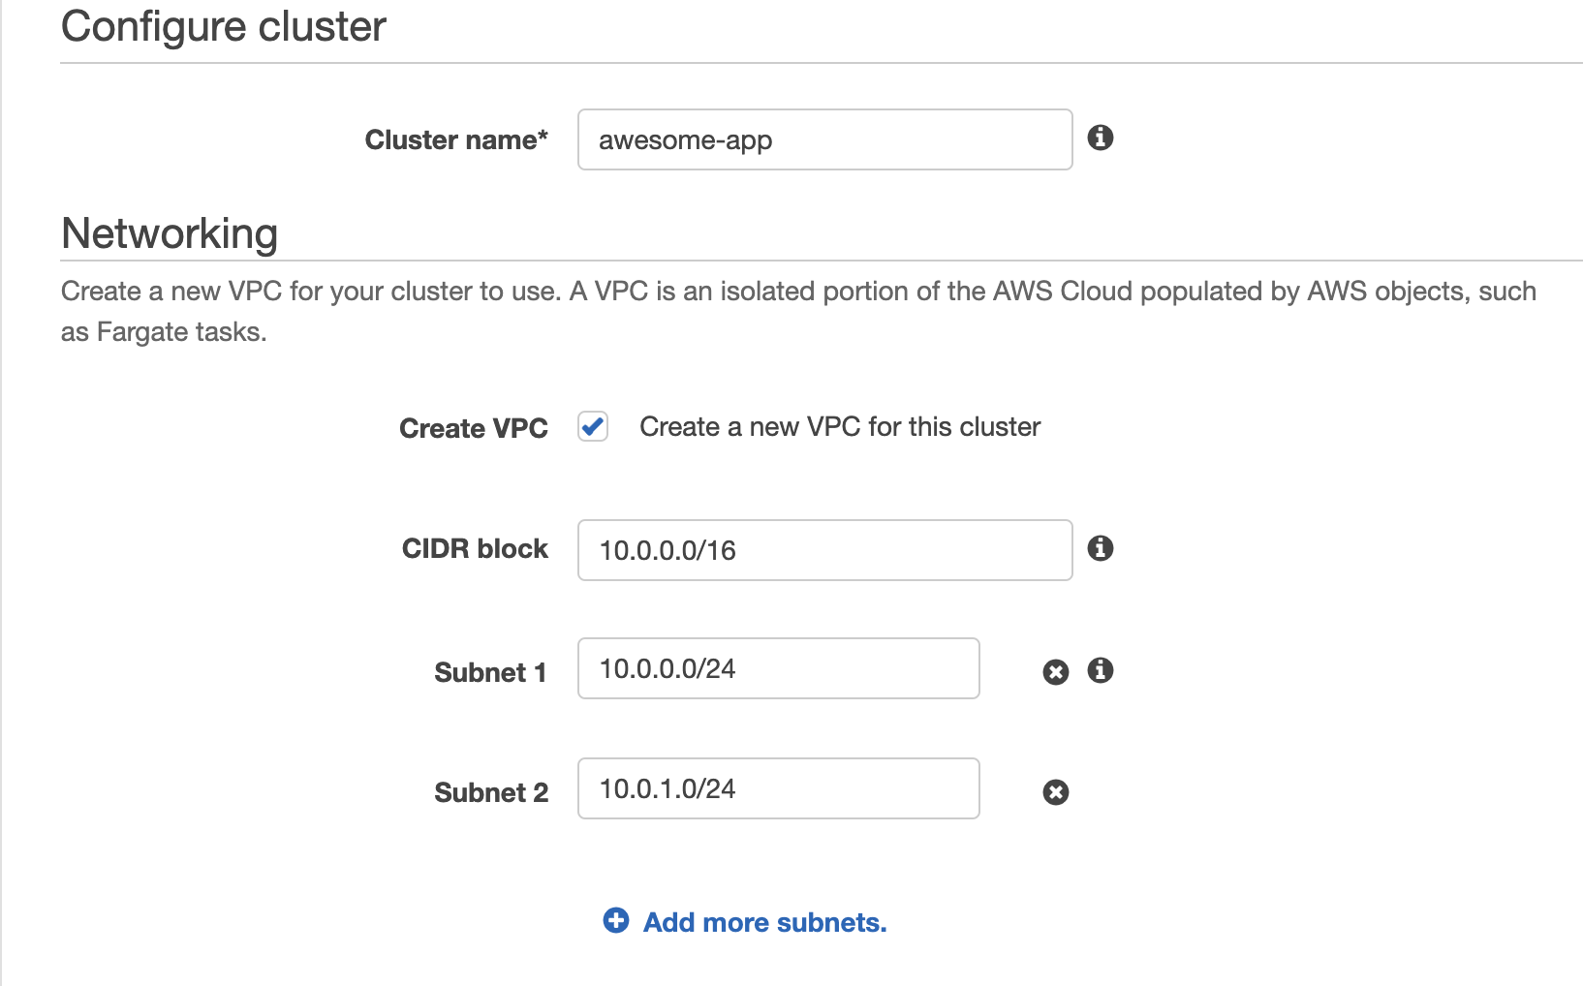Select the Subnet 2 input field
The height and width of the screenshot is (986, 1583).
(x=778, y=788)
